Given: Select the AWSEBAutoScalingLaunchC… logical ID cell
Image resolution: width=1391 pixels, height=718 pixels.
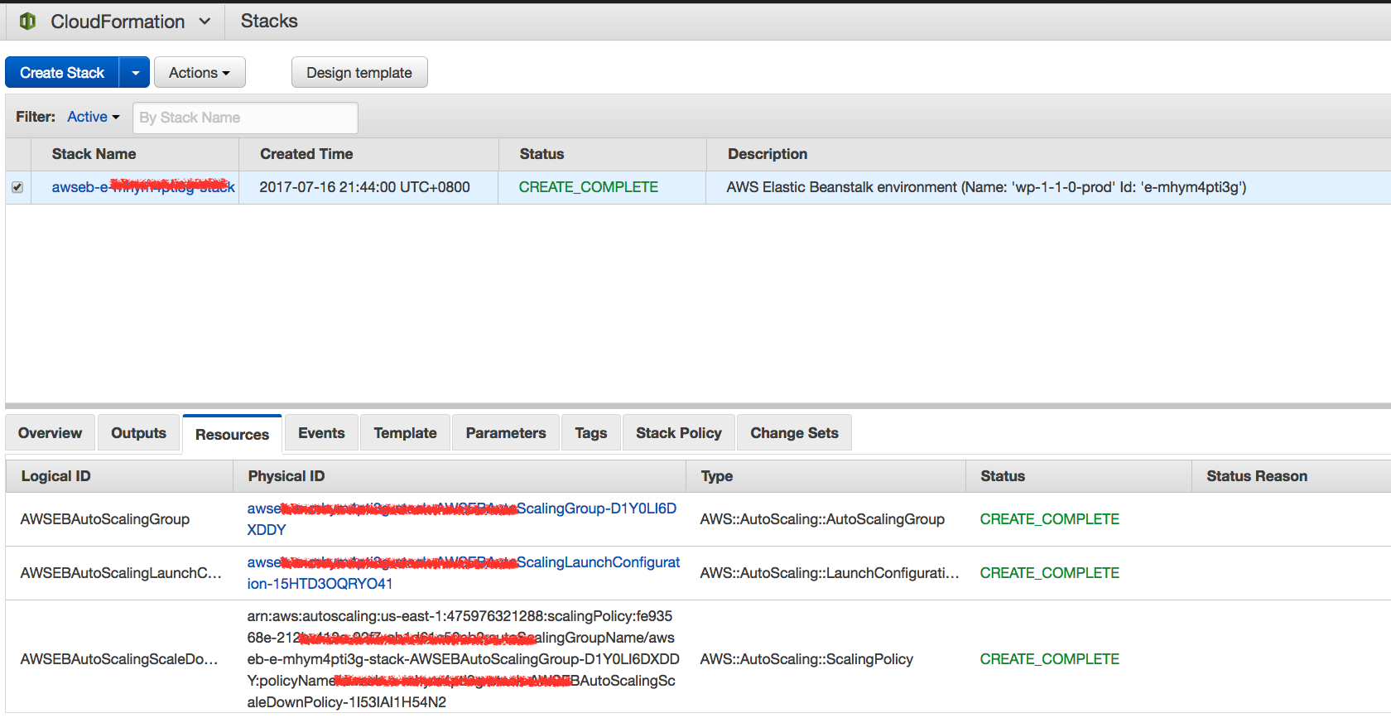Looking at the screenshot, I should (x=121, y=573).
